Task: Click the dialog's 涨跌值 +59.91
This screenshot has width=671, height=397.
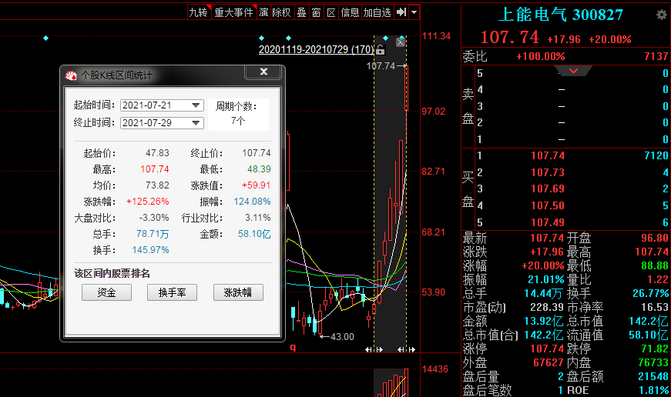Action: (257, 185)
